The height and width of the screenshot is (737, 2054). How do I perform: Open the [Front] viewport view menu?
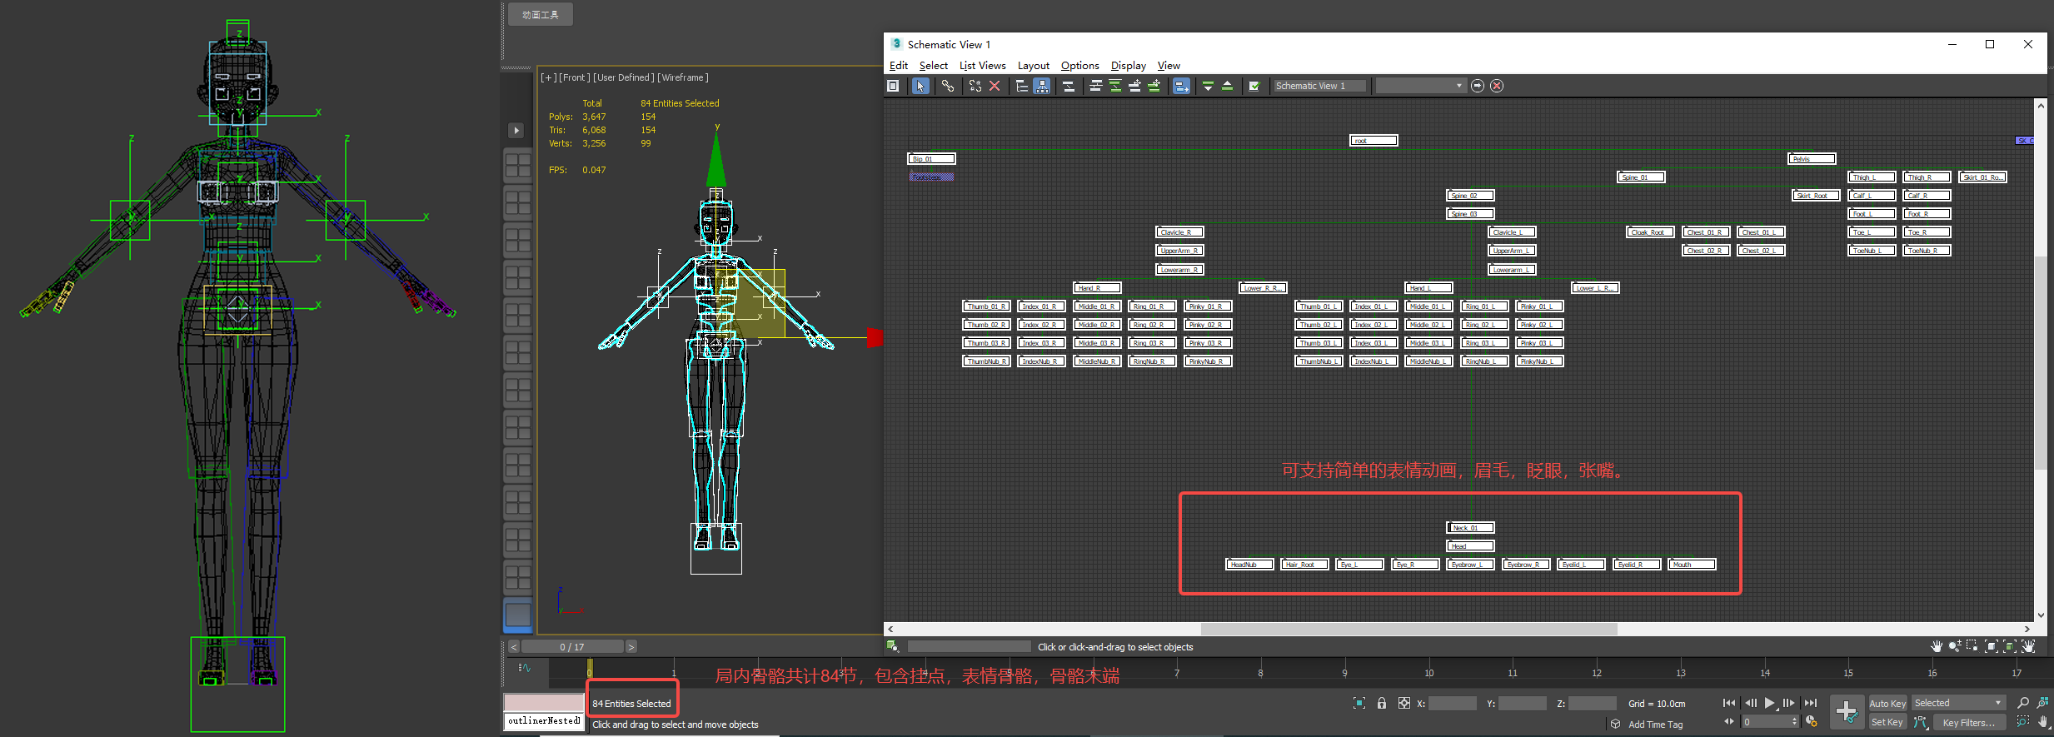574,77
